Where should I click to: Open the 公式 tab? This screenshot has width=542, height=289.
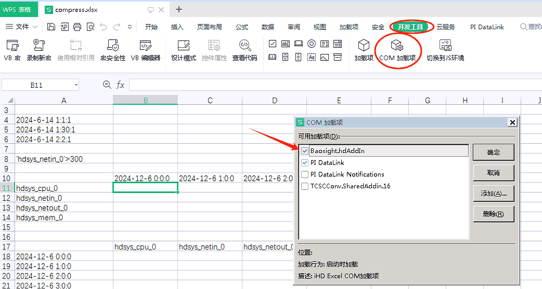click(242, 26)
